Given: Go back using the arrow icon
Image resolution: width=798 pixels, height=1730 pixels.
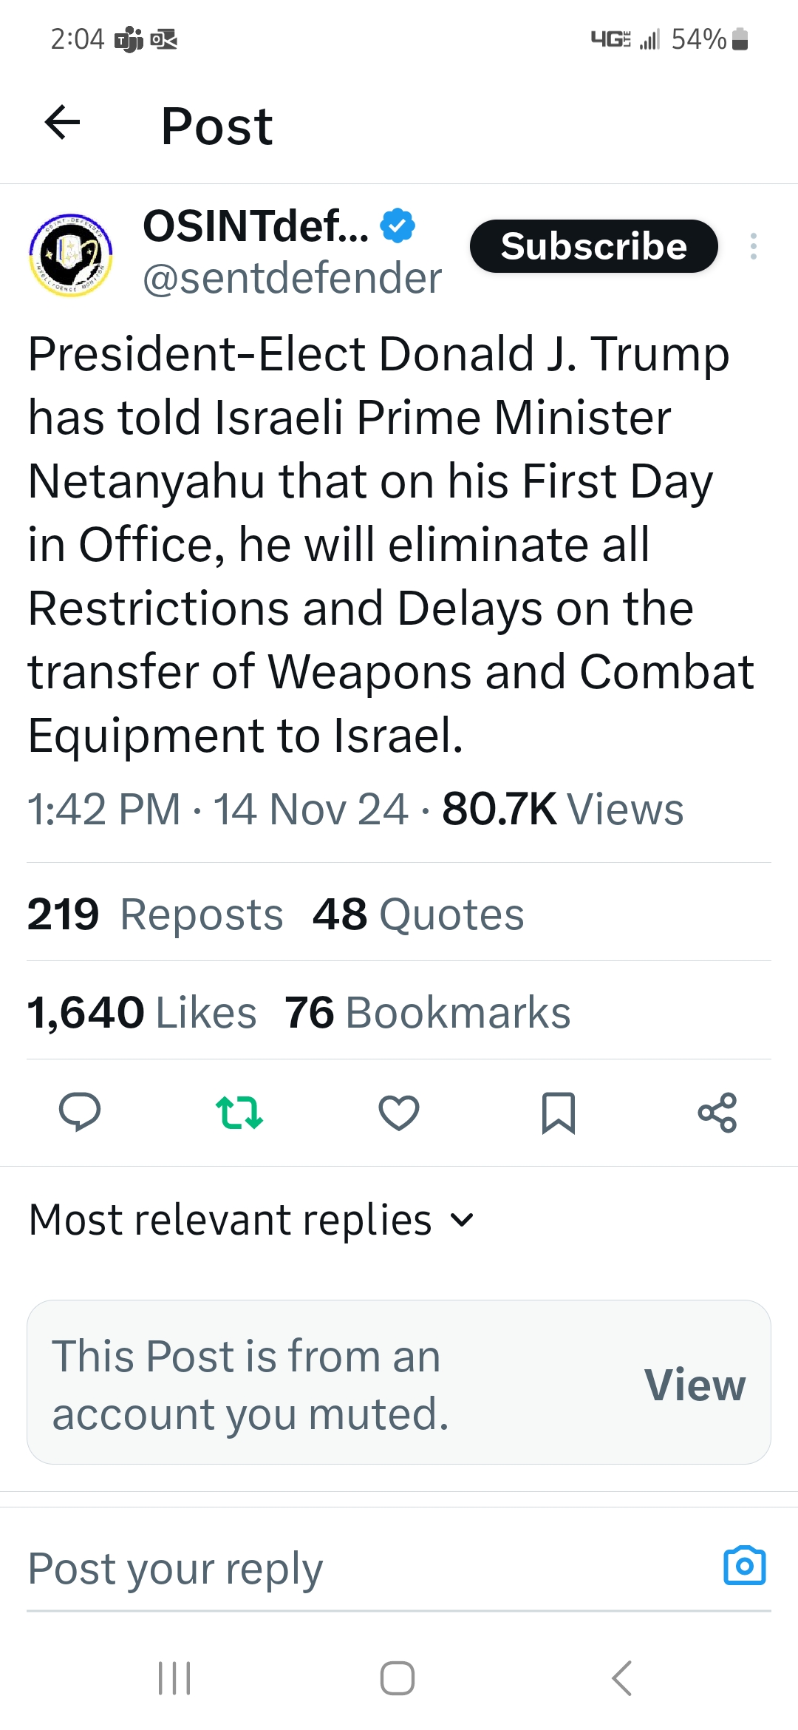Looking at the screenshot, I should (62, 123).
